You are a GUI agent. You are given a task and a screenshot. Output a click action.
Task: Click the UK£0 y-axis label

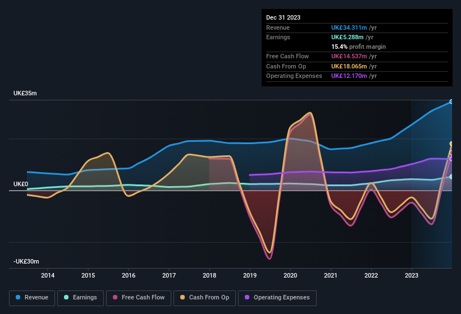click(x=21, y=184)
